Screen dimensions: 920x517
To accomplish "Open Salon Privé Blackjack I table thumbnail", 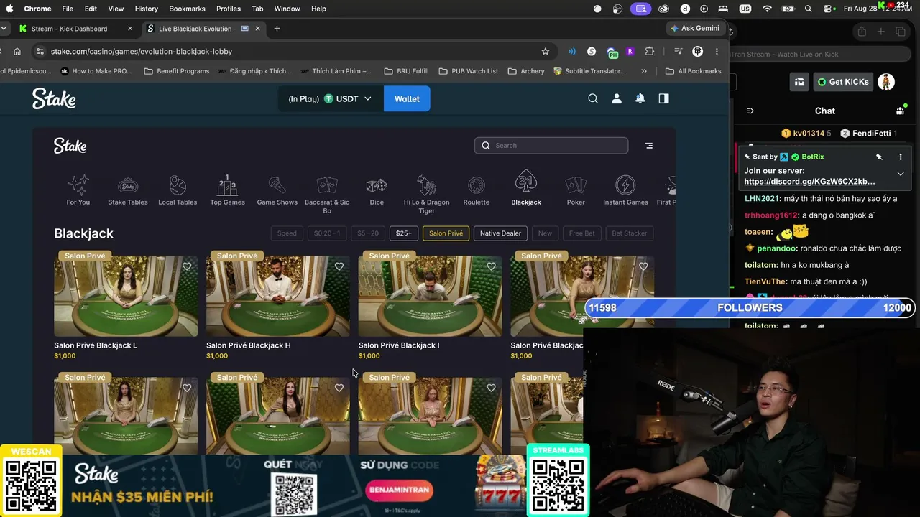I will click(x=431, y=296).
